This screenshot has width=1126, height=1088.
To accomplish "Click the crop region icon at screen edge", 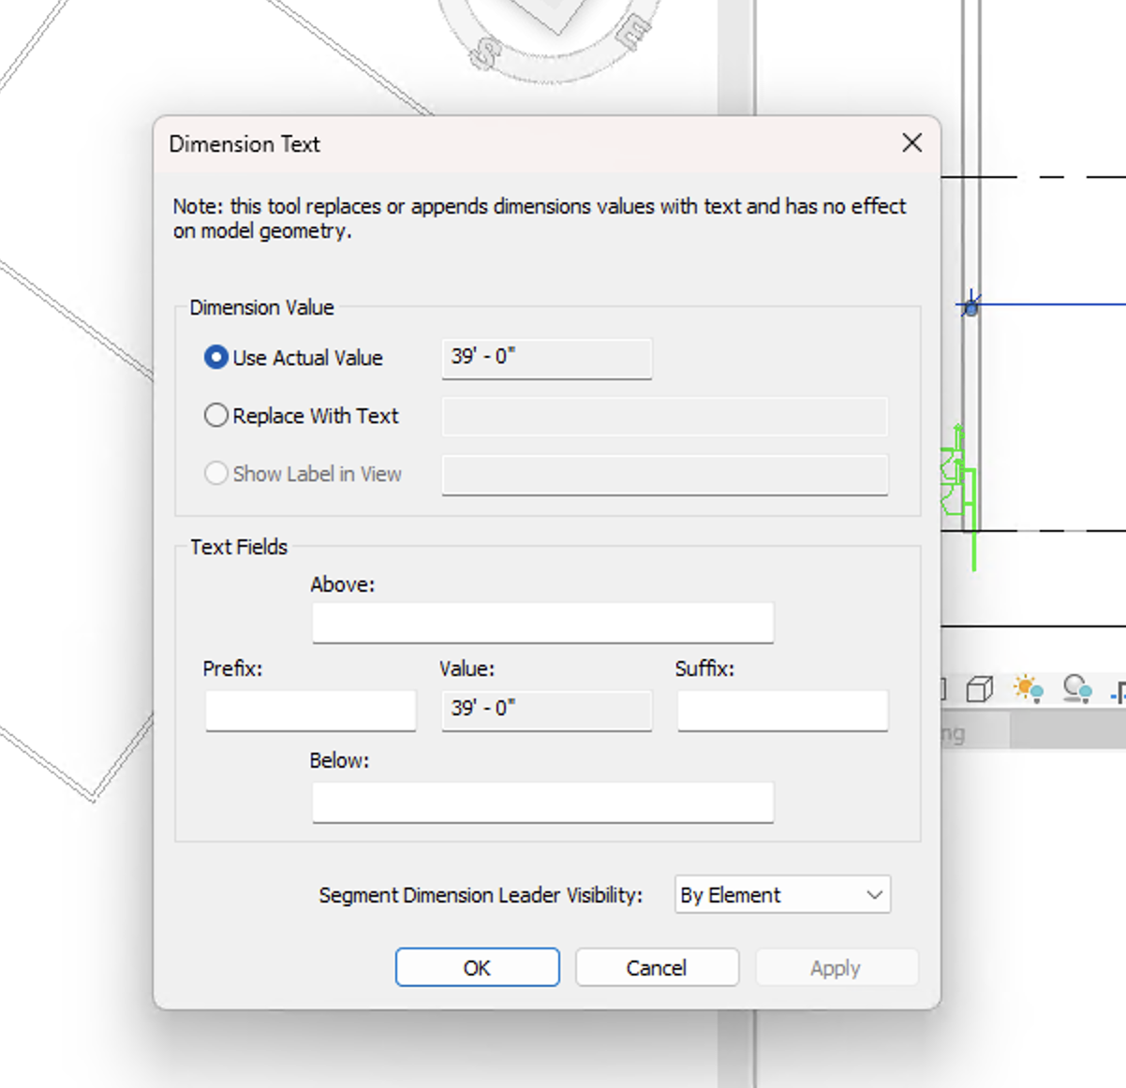I will [x=1122, y=693].
